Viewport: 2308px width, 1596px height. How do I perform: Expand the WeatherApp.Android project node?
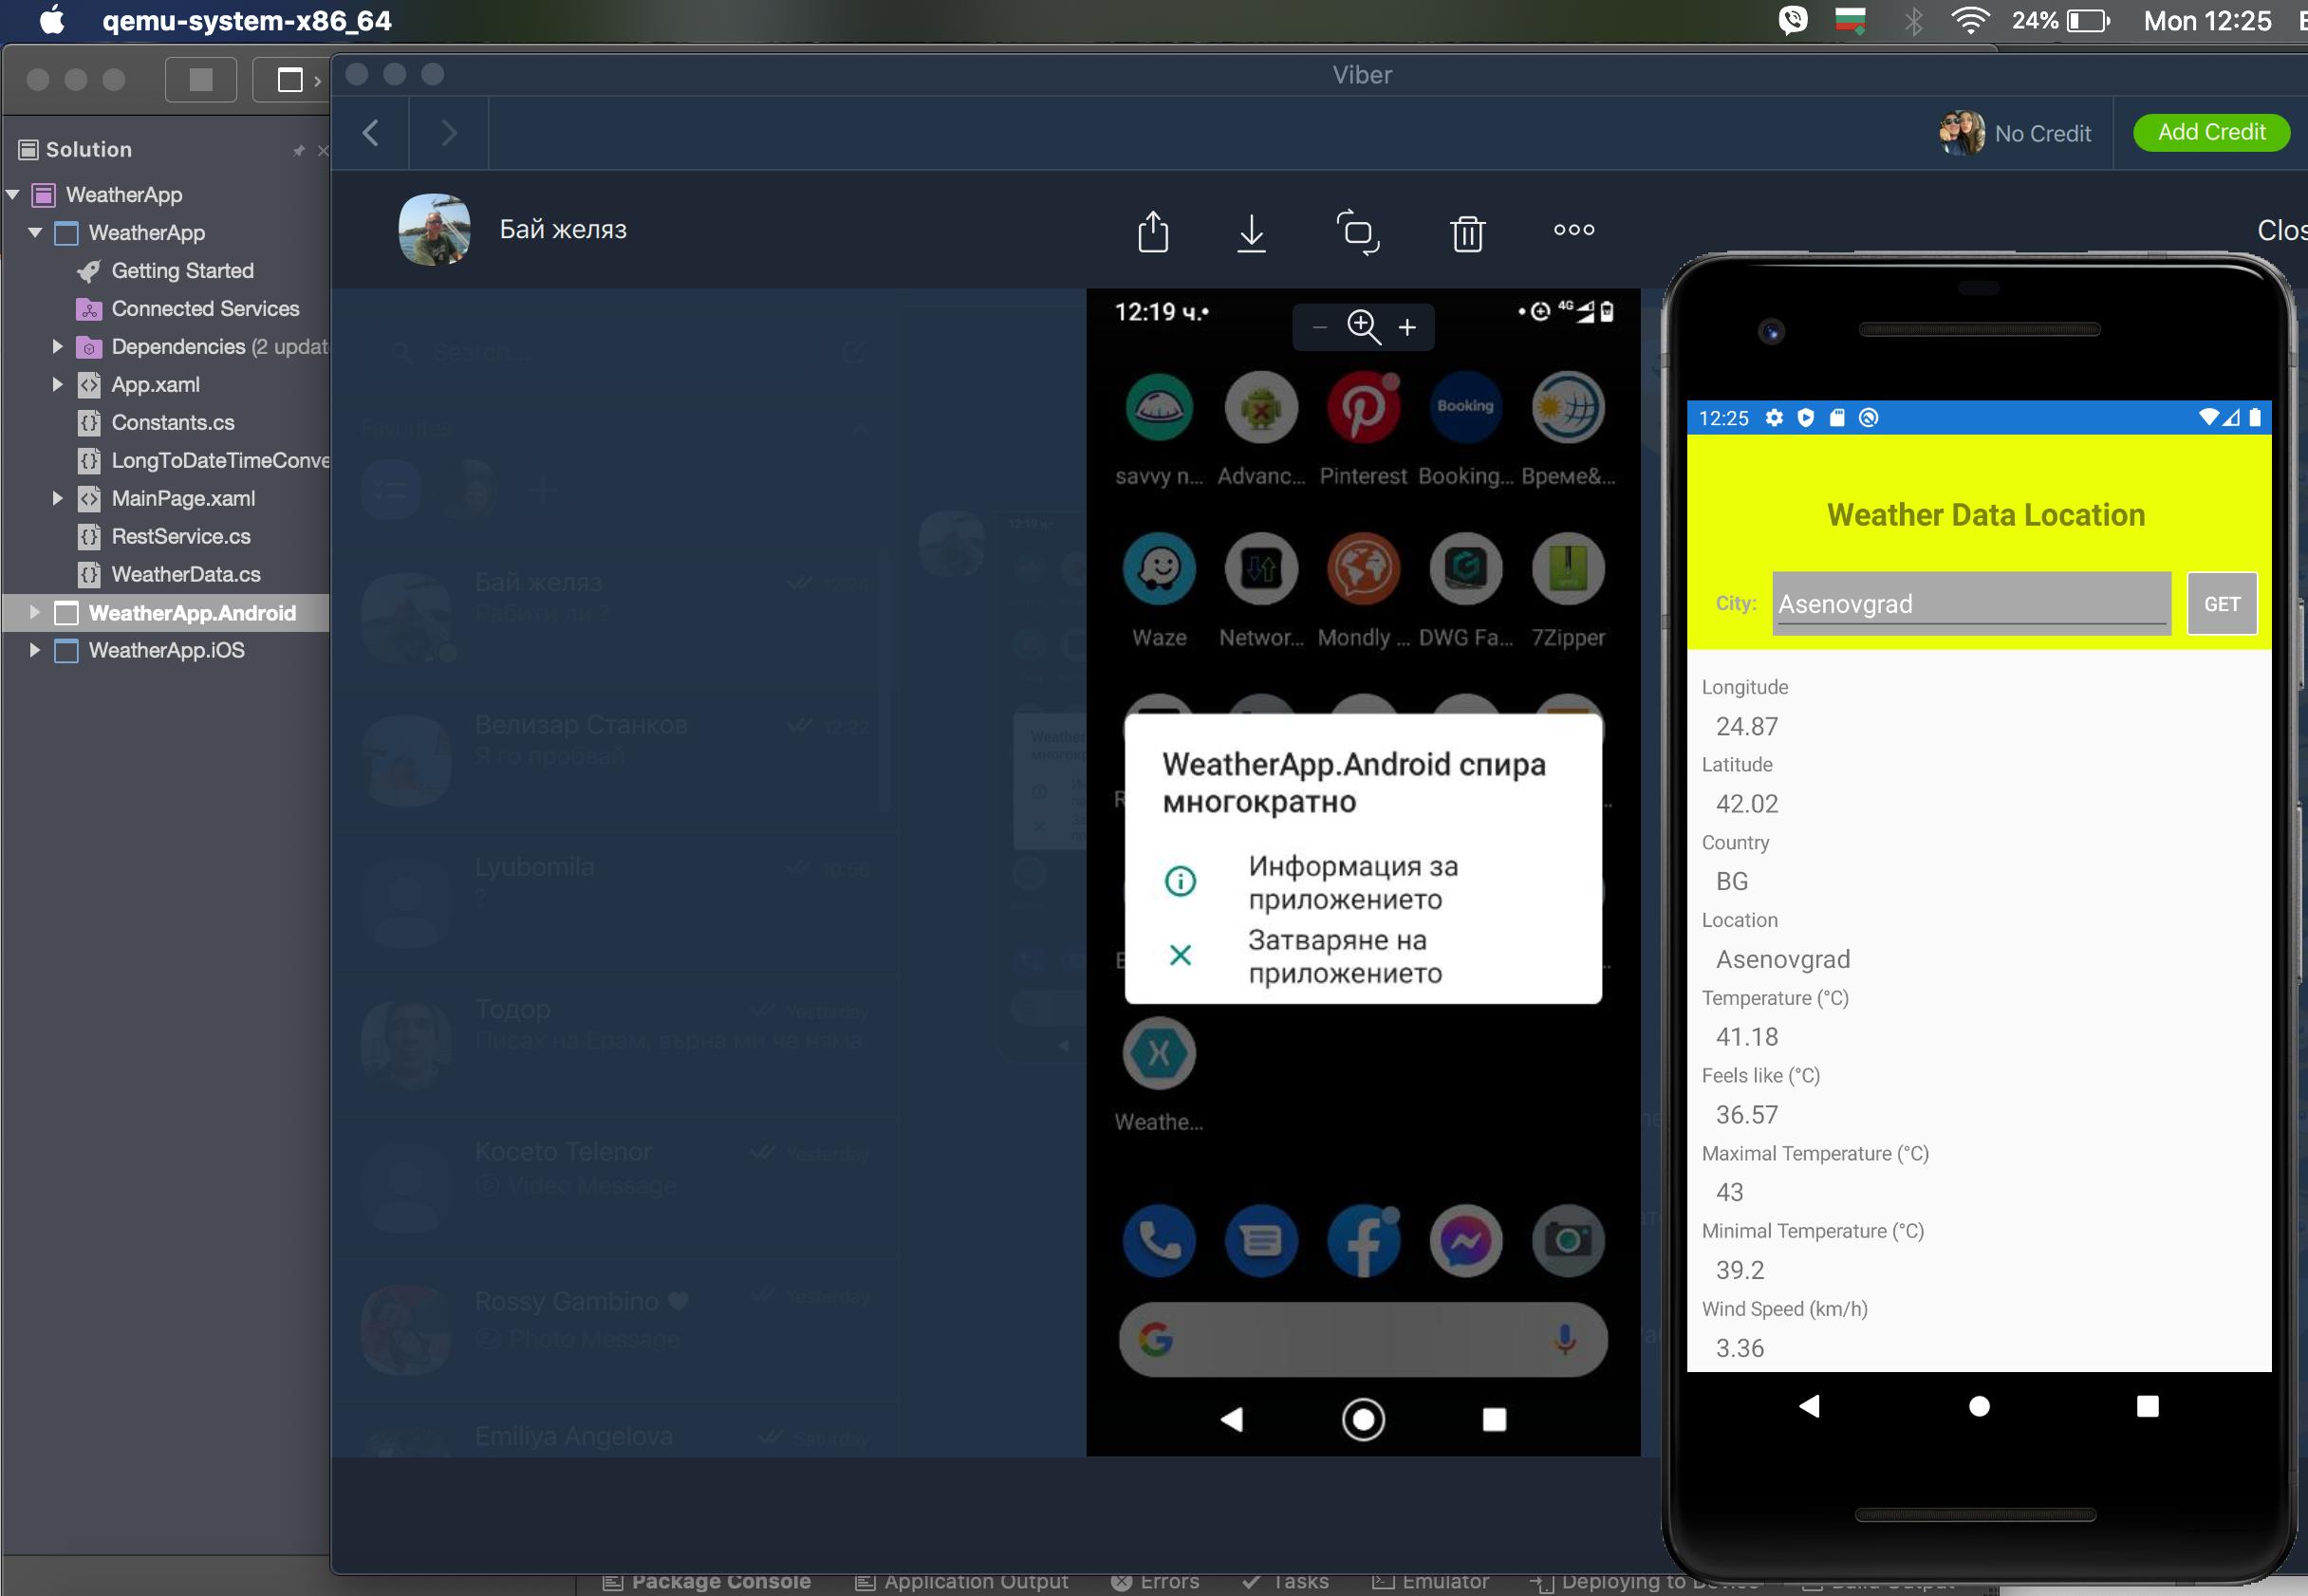point(35,612)
